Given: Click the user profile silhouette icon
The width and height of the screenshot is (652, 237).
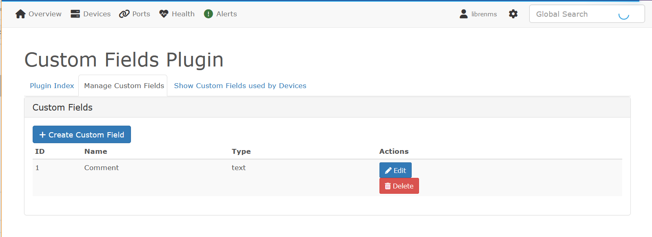Looking at the screenshot, I should click(x=463, y=14).
